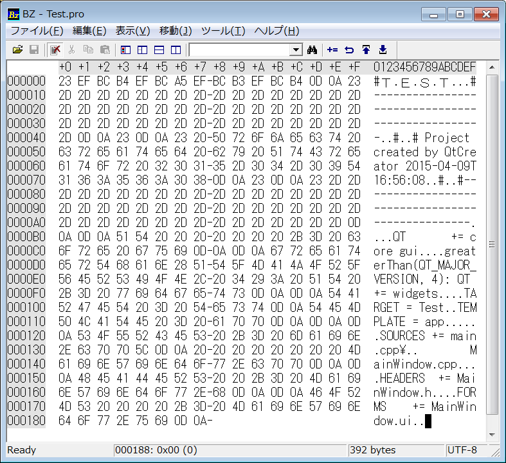Open the ファイル(F) menu

37,31
